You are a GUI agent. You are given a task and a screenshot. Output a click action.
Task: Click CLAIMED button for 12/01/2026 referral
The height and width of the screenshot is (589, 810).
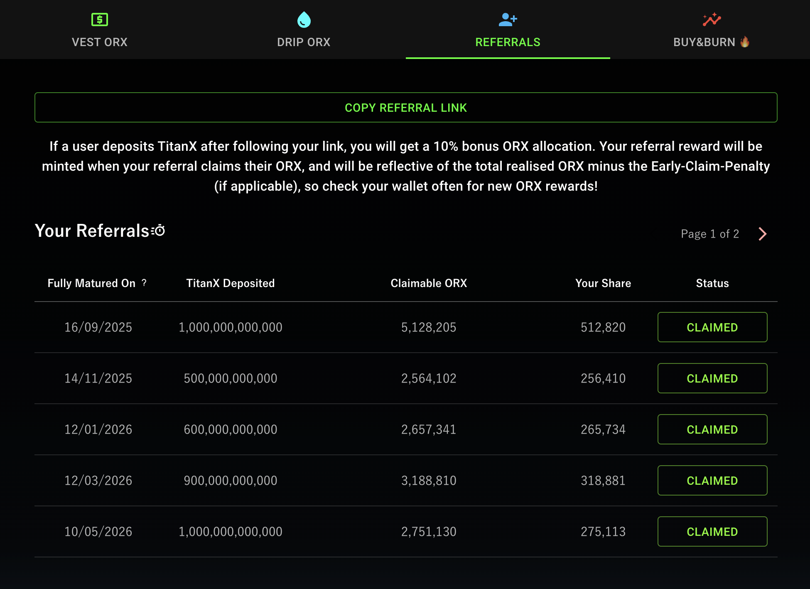pyautogui.click(x=712, y=429)
